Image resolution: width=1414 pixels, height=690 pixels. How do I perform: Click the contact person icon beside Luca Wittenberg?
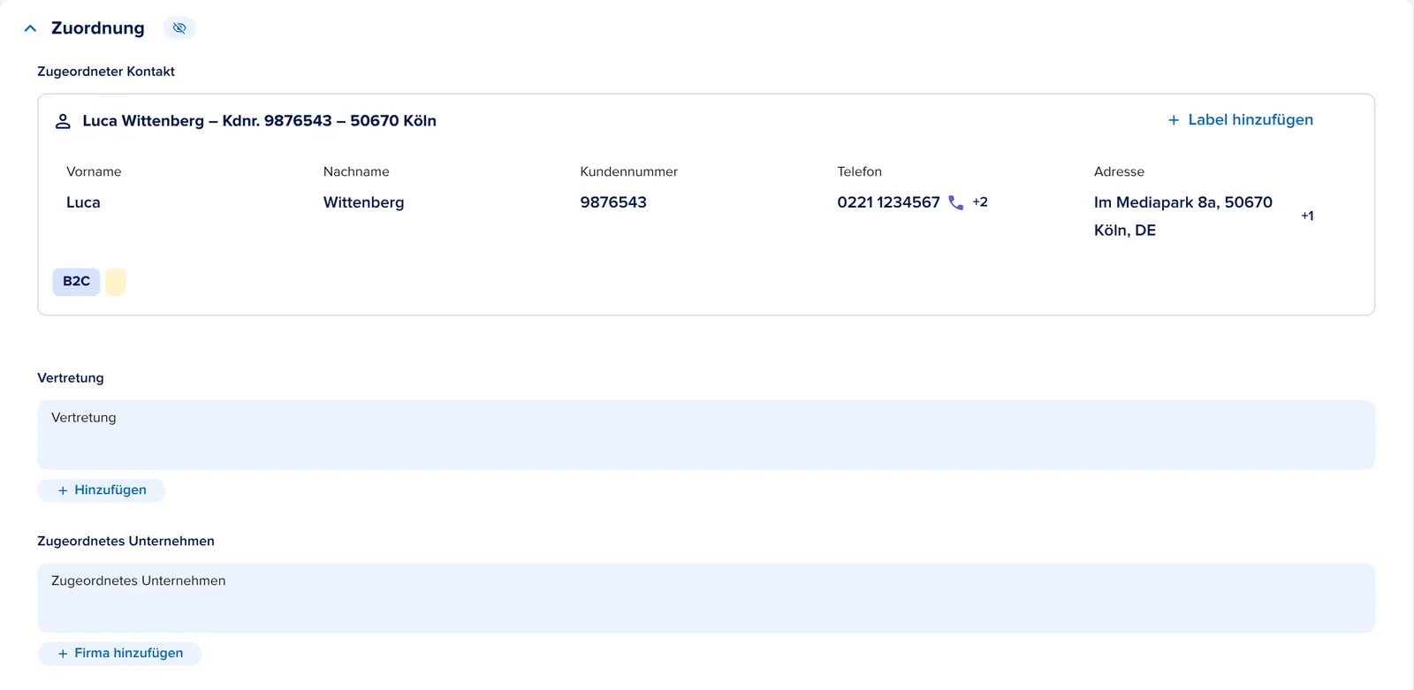tap(63, 121)
